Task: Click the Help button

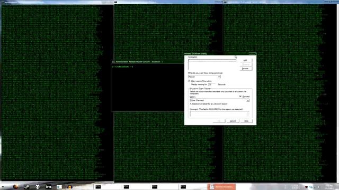Action: click(x=246, y=121)
